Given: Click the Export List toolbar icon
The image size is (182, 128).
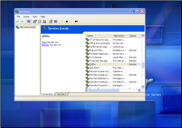Looking at the screenshot, I should click(44, 22).
